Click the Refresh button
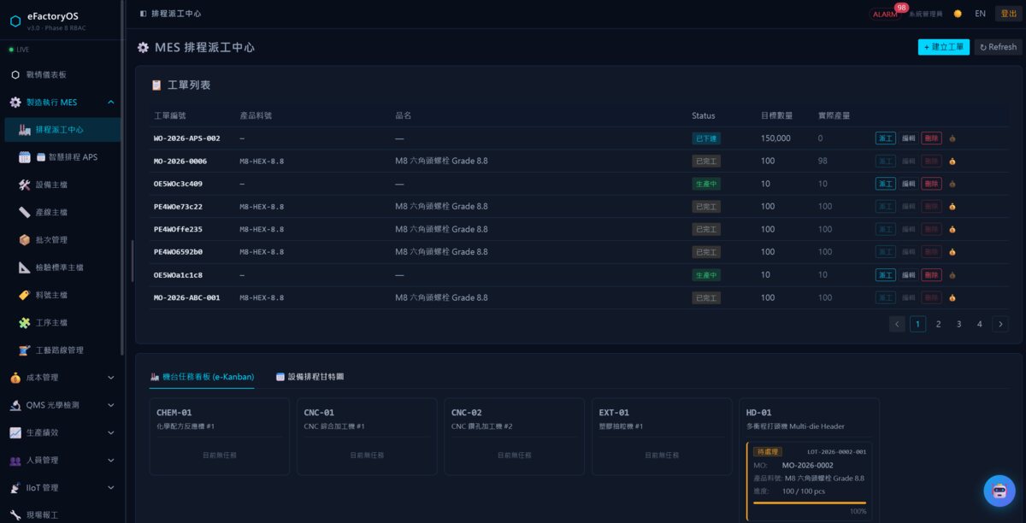Viewport: 1026px width, 523px height. 998,47
